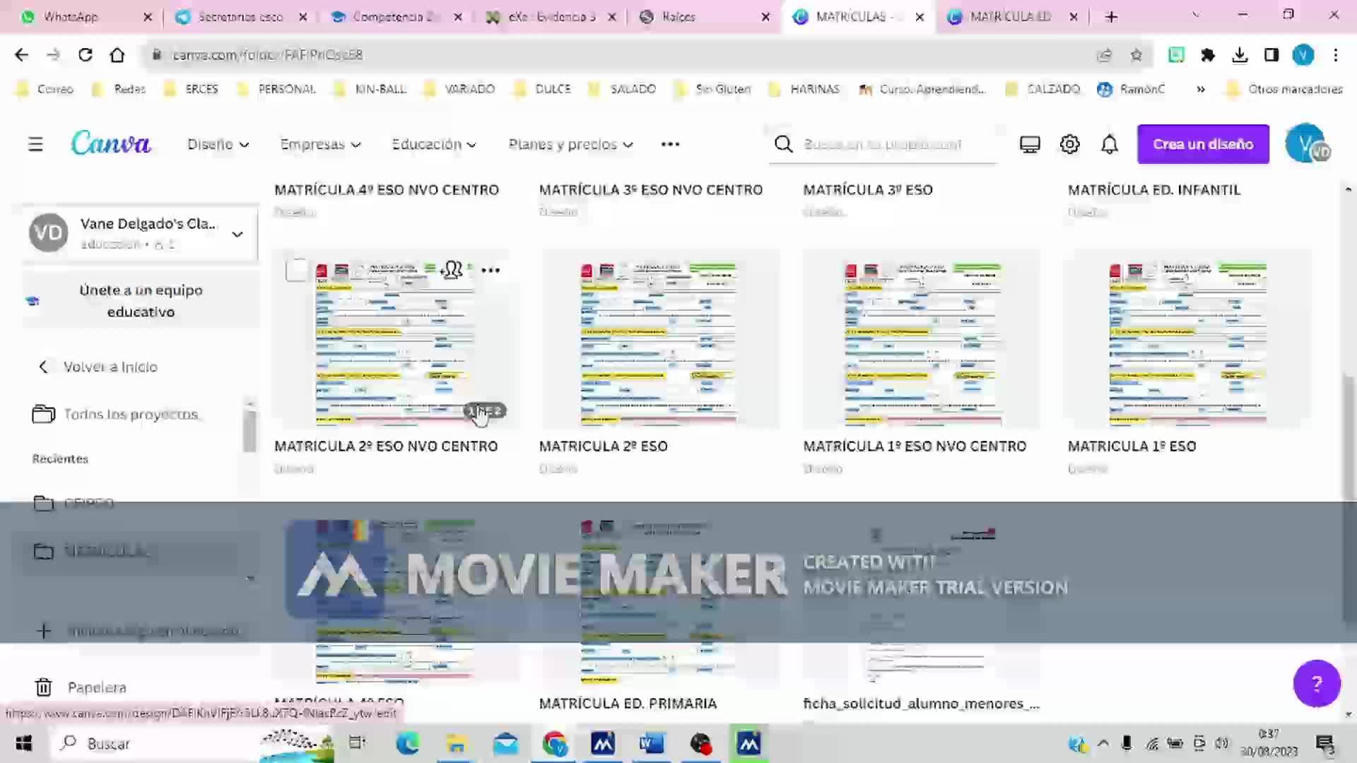Open Planes y precios menu

[570, 144]
